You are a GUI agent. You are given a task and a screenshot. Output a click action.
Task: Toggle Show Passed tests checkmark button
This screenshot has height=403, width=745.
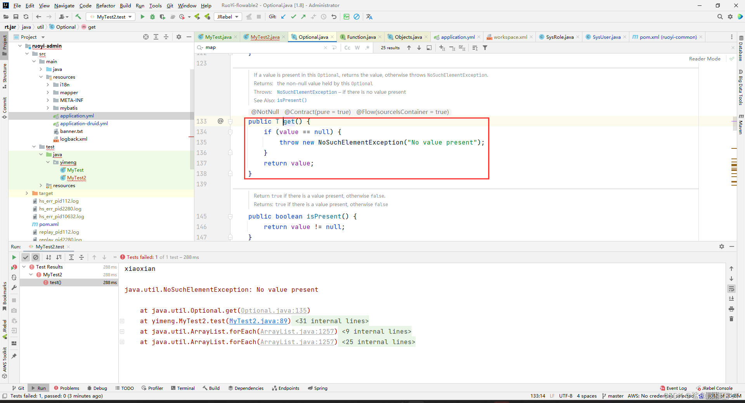pyautogui.click(x=26, y=257)
